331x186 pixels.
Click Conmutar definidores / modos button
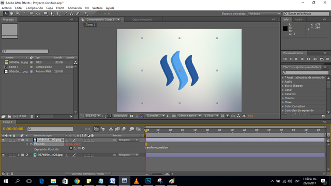(88, 174)
